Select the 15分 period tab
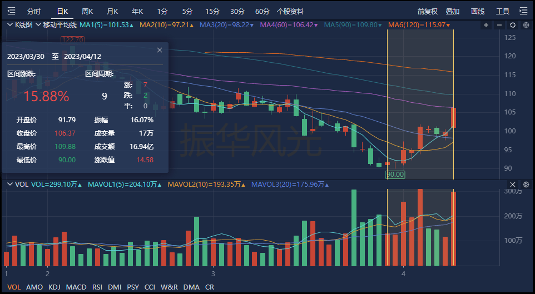535x294 pixels. [x=212, y=12]
